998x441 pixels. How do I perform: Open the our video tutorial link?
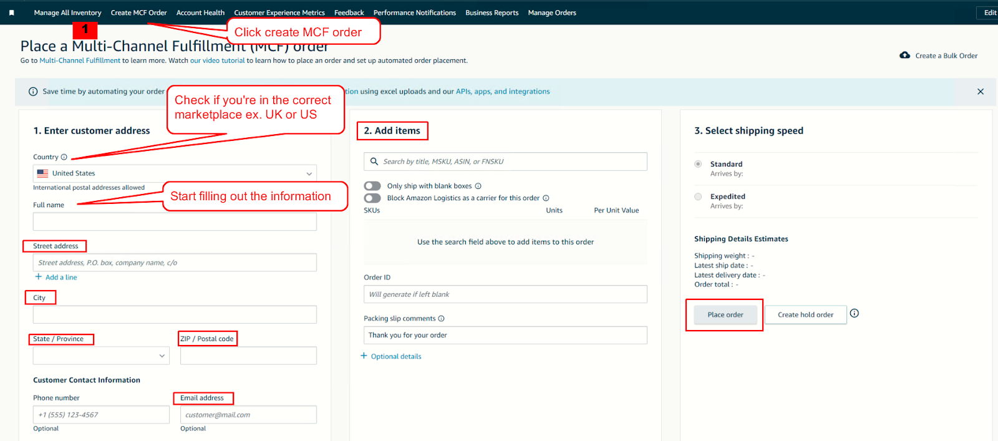[x=218, y=61]
